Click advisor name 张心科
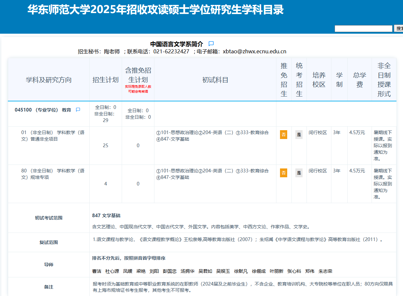 (x=294, y=271)
